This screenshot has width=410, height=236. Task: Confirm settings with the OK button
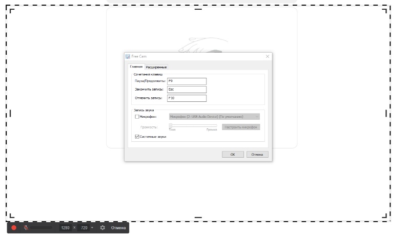click(233, 154)
